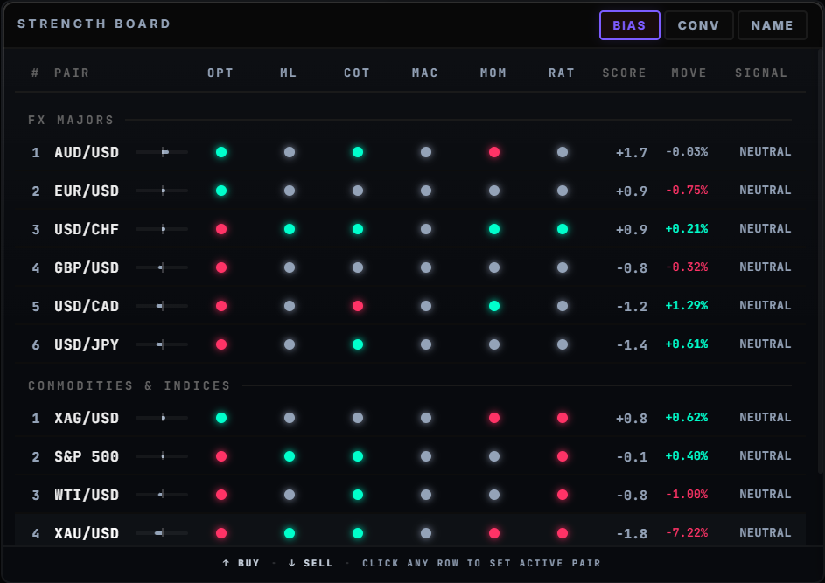The height and width of the screenshot is (583, 825).
Task: Sort the board by BIAS
Action: coord(629,25)
